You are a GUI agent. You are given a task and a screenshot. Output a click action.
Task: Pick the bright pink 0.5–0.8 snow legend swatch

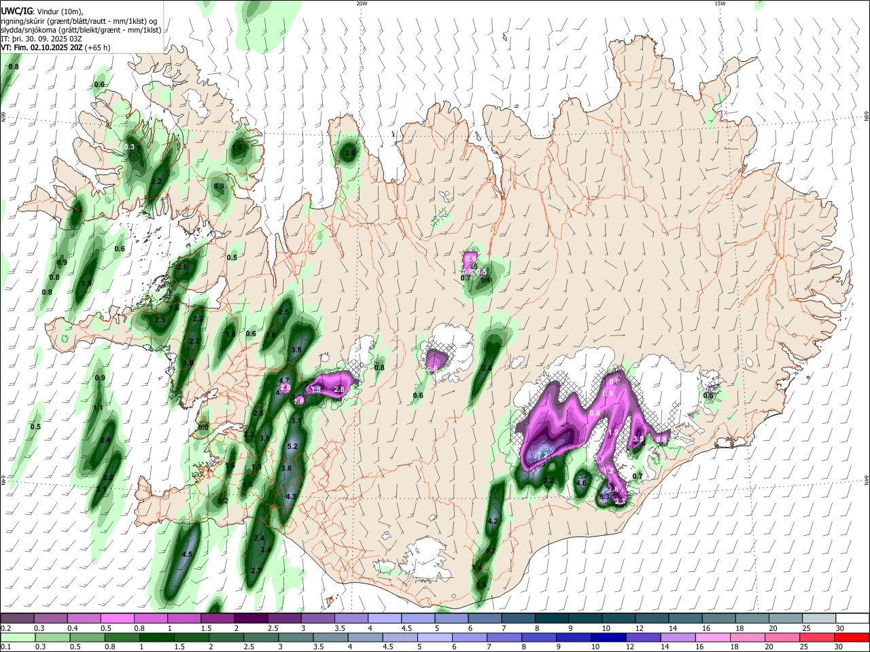117,619
